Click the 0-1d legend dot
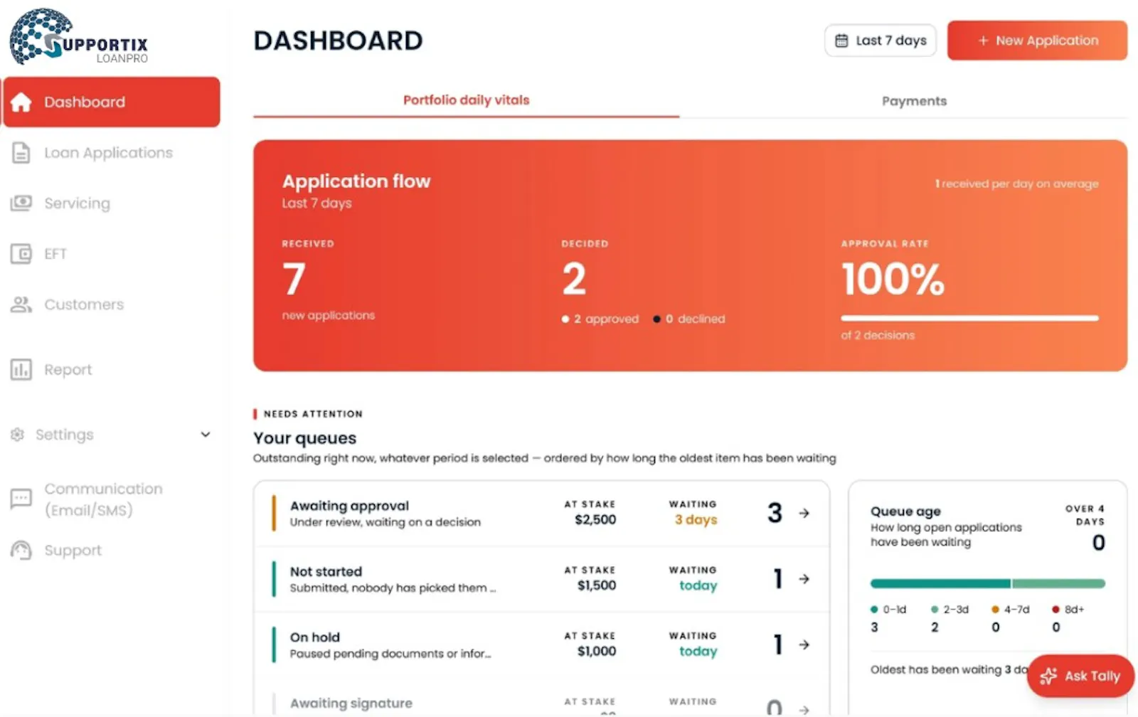 [874, 610]
